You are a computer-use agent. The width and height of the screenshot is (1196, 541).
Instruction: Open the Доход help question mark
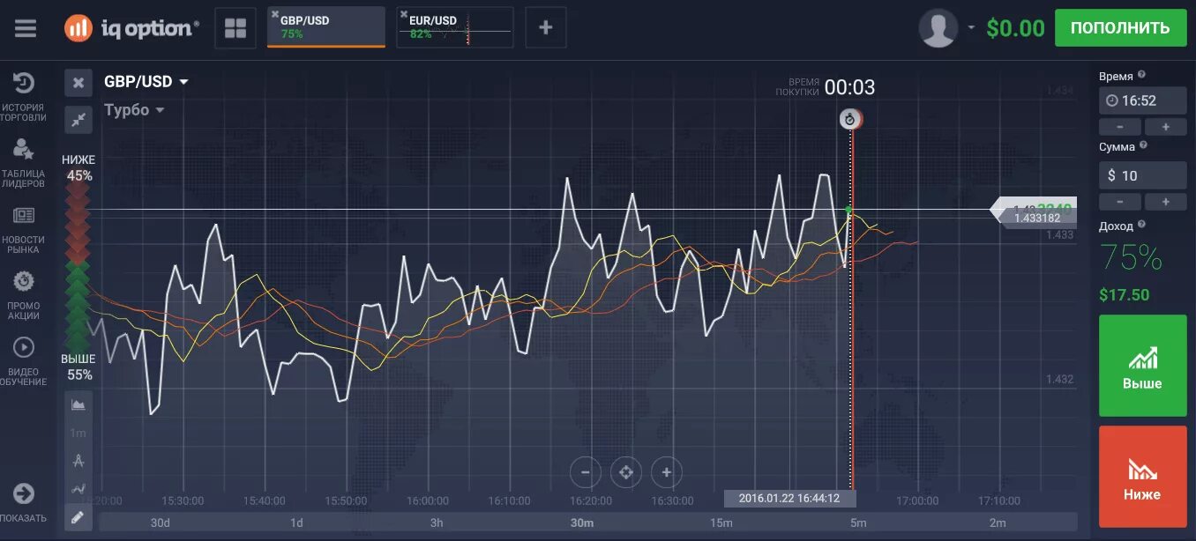1142,226
